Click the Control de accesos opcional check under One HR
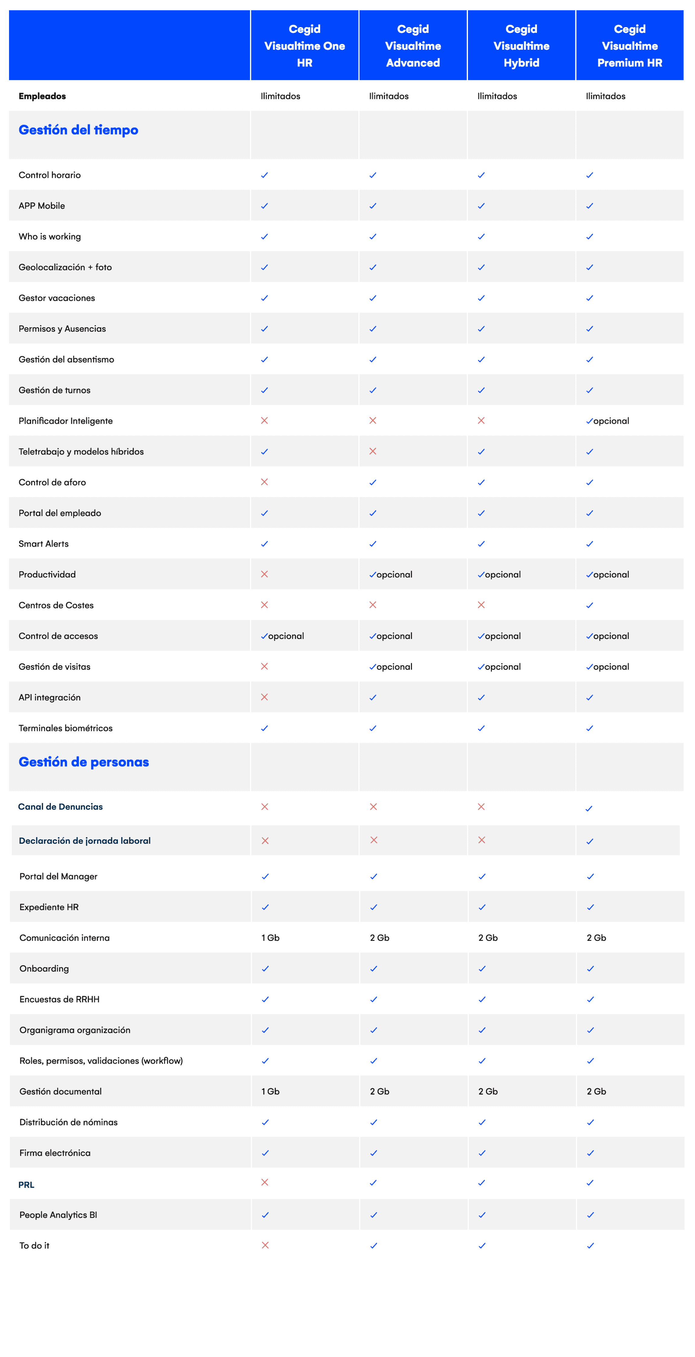 click(264, 636)
